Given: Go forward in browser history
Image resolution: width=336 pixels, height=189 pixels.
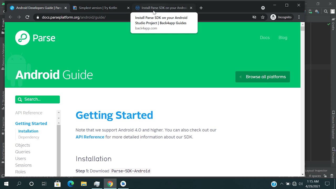Looking at the screenshot, I should pos(19,17).
